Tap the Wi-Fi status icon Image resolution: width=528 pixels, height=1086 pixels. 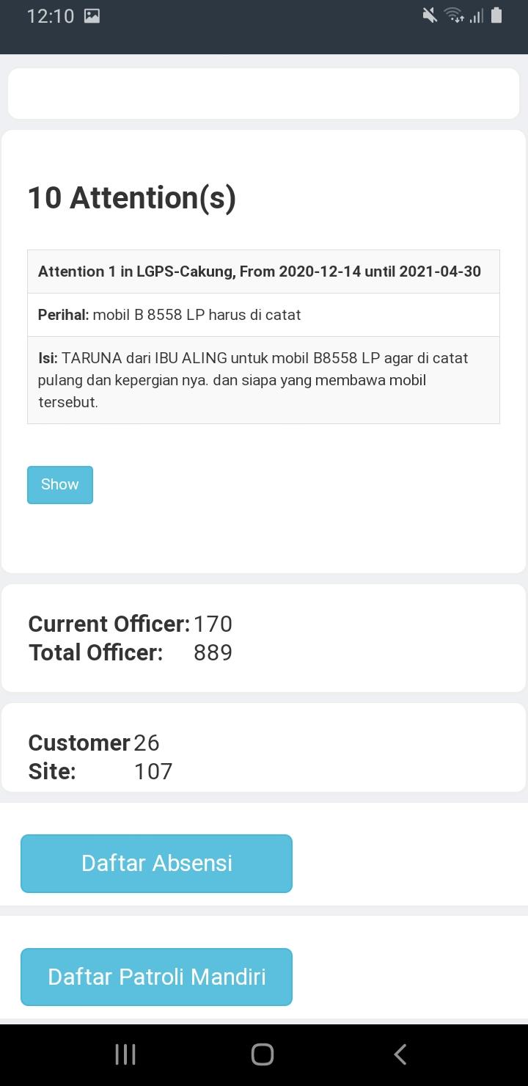pos(454,15)
